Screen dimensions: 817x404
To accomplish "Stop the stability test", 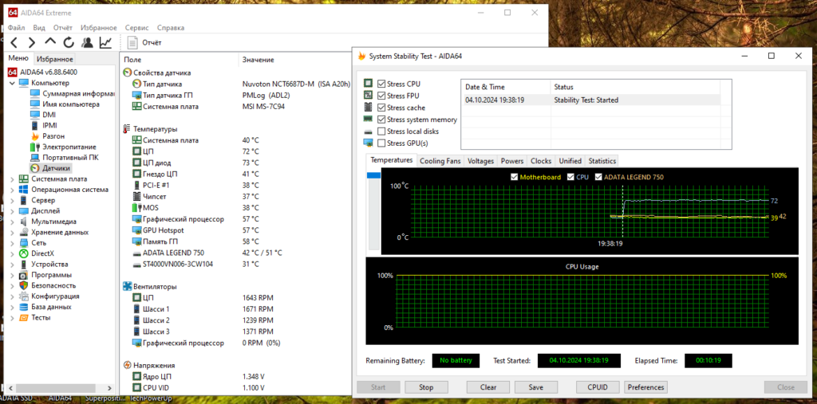I will click(x=426, y=387).
